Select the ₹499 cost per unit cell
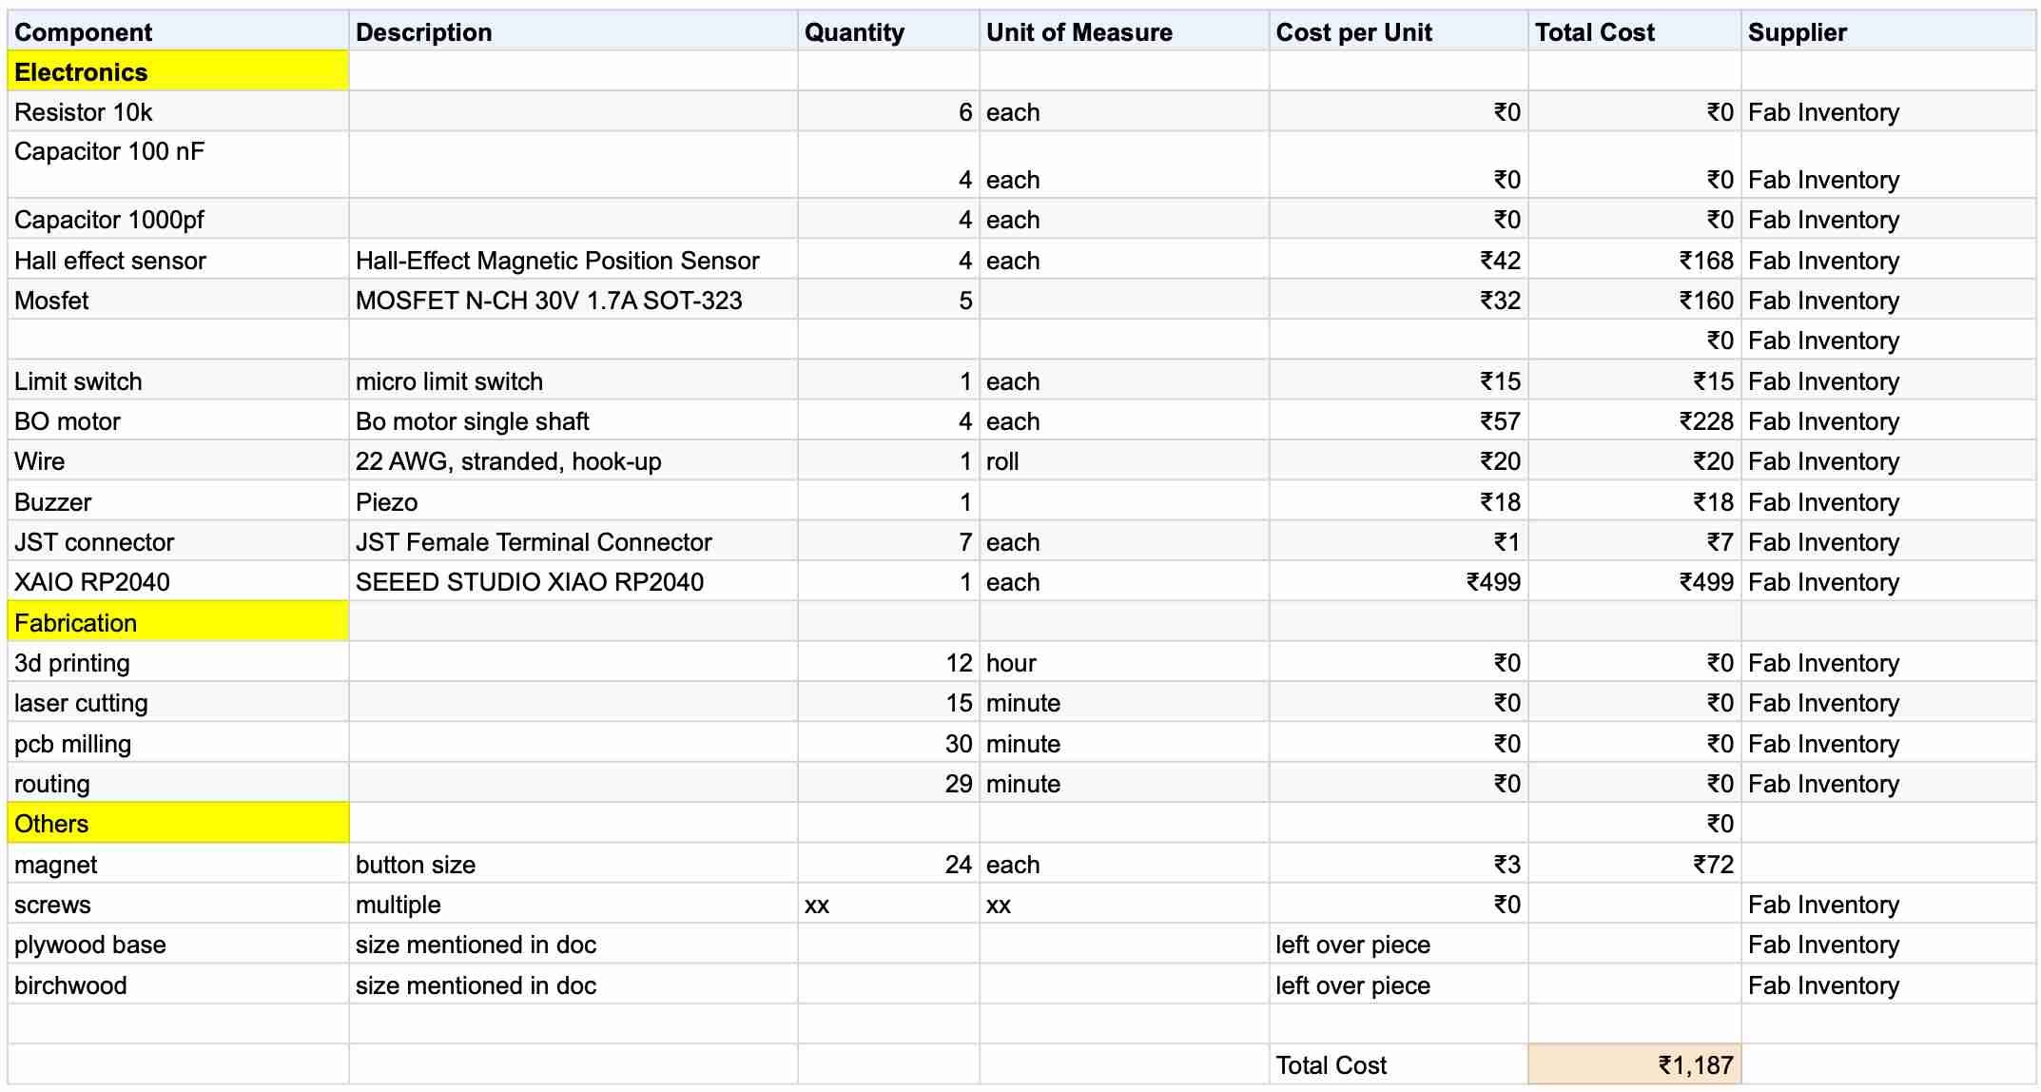The width and height of the screenshot is (2041, 1092). tap(1398, 581)
